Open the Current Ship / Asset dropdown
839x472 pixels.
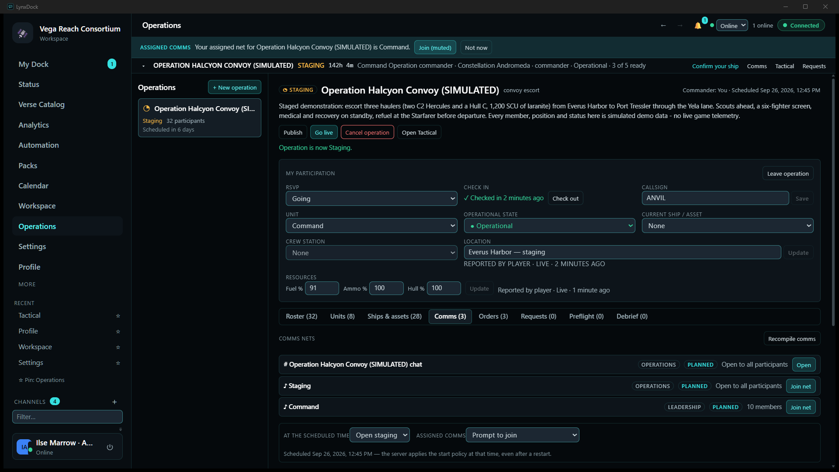coord(727,226)
